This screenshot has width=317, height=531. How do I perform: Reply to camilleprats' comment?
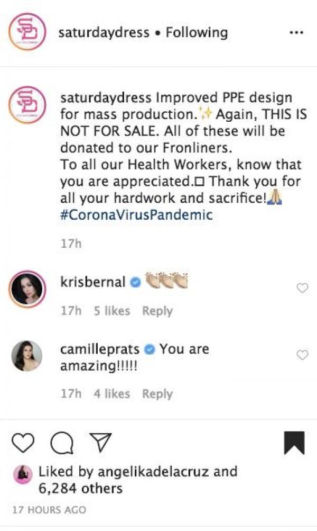(157, 393)
